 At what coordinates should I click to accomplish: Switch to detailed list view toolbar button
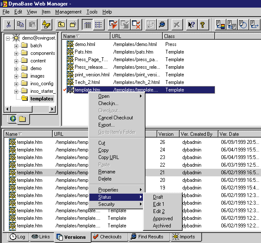tap(87, 24)
